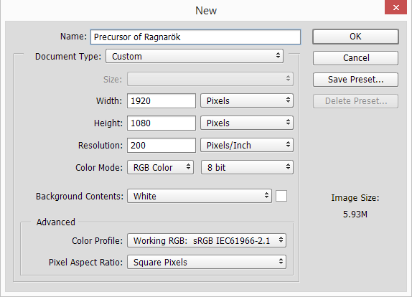This screenshot has width=412, height=297.
Task: Open the RGB Color mode dropdown
Action: [x=160, y=168]
